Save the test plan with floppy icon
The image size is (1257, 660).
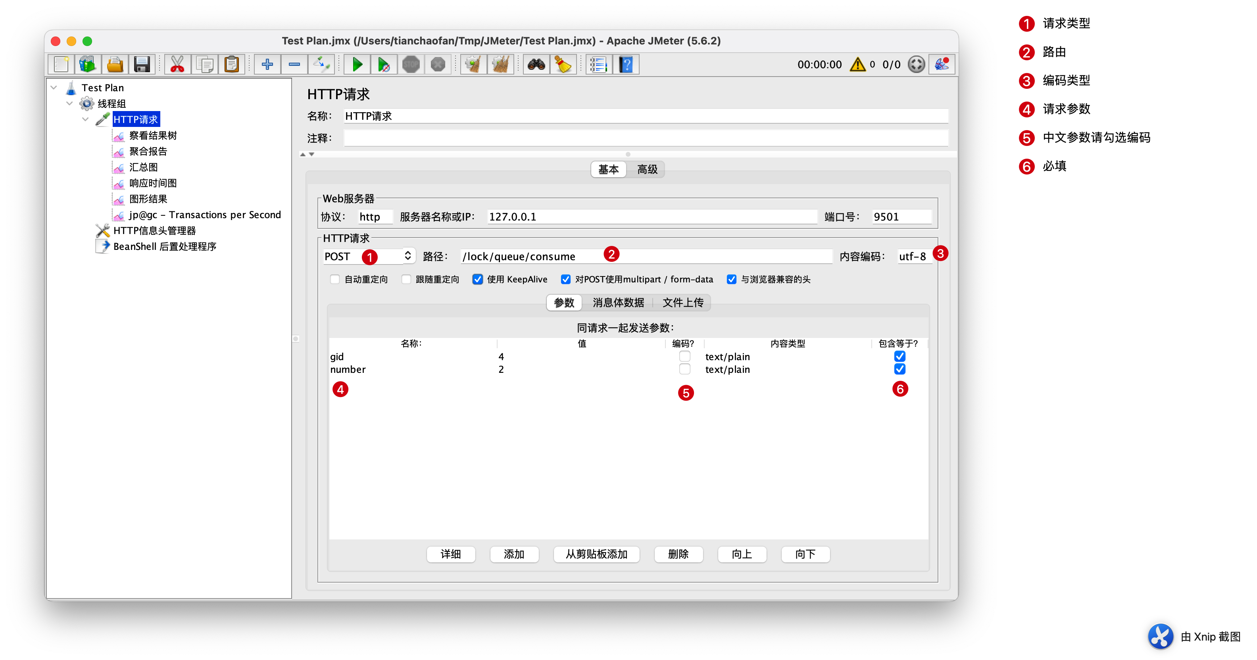(142, 64)
